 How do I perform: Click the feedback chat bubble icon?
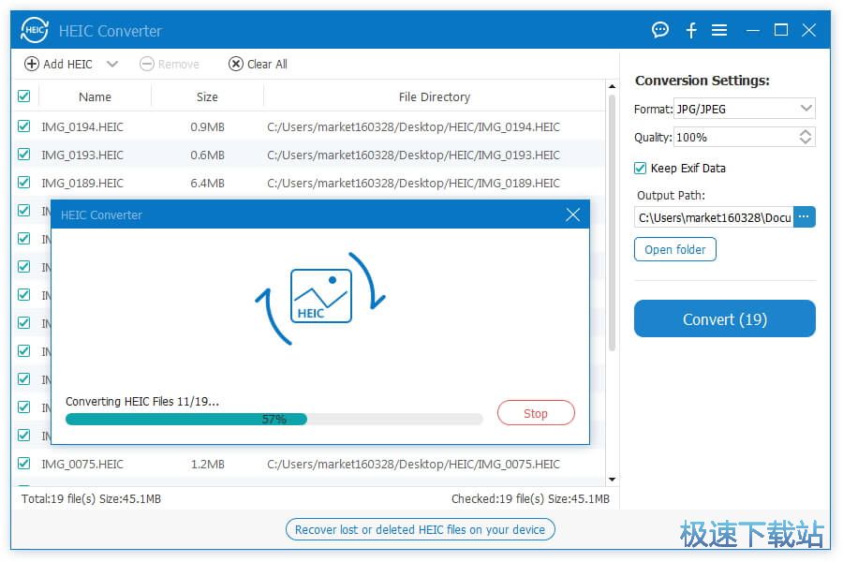660,30
